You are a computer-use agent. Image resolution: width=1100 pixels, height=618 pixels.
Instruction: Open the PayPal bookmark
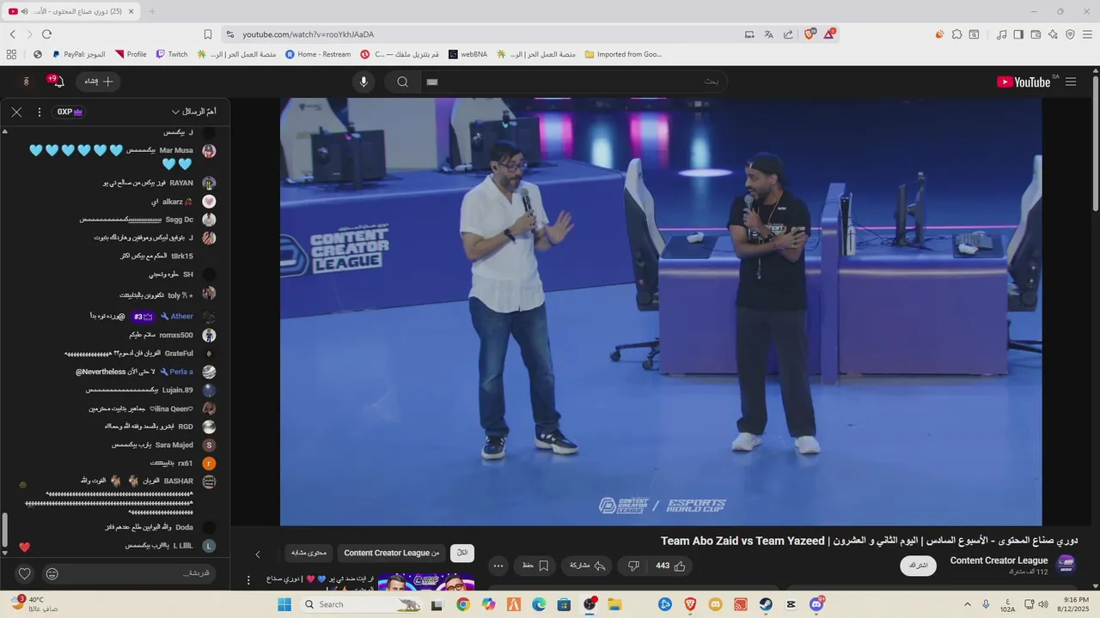(x=79, y=54)
